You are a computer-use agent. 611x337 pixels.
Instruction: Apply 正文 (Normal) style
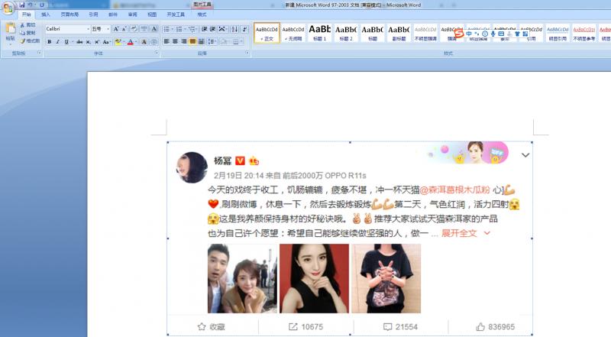point(267,33)
